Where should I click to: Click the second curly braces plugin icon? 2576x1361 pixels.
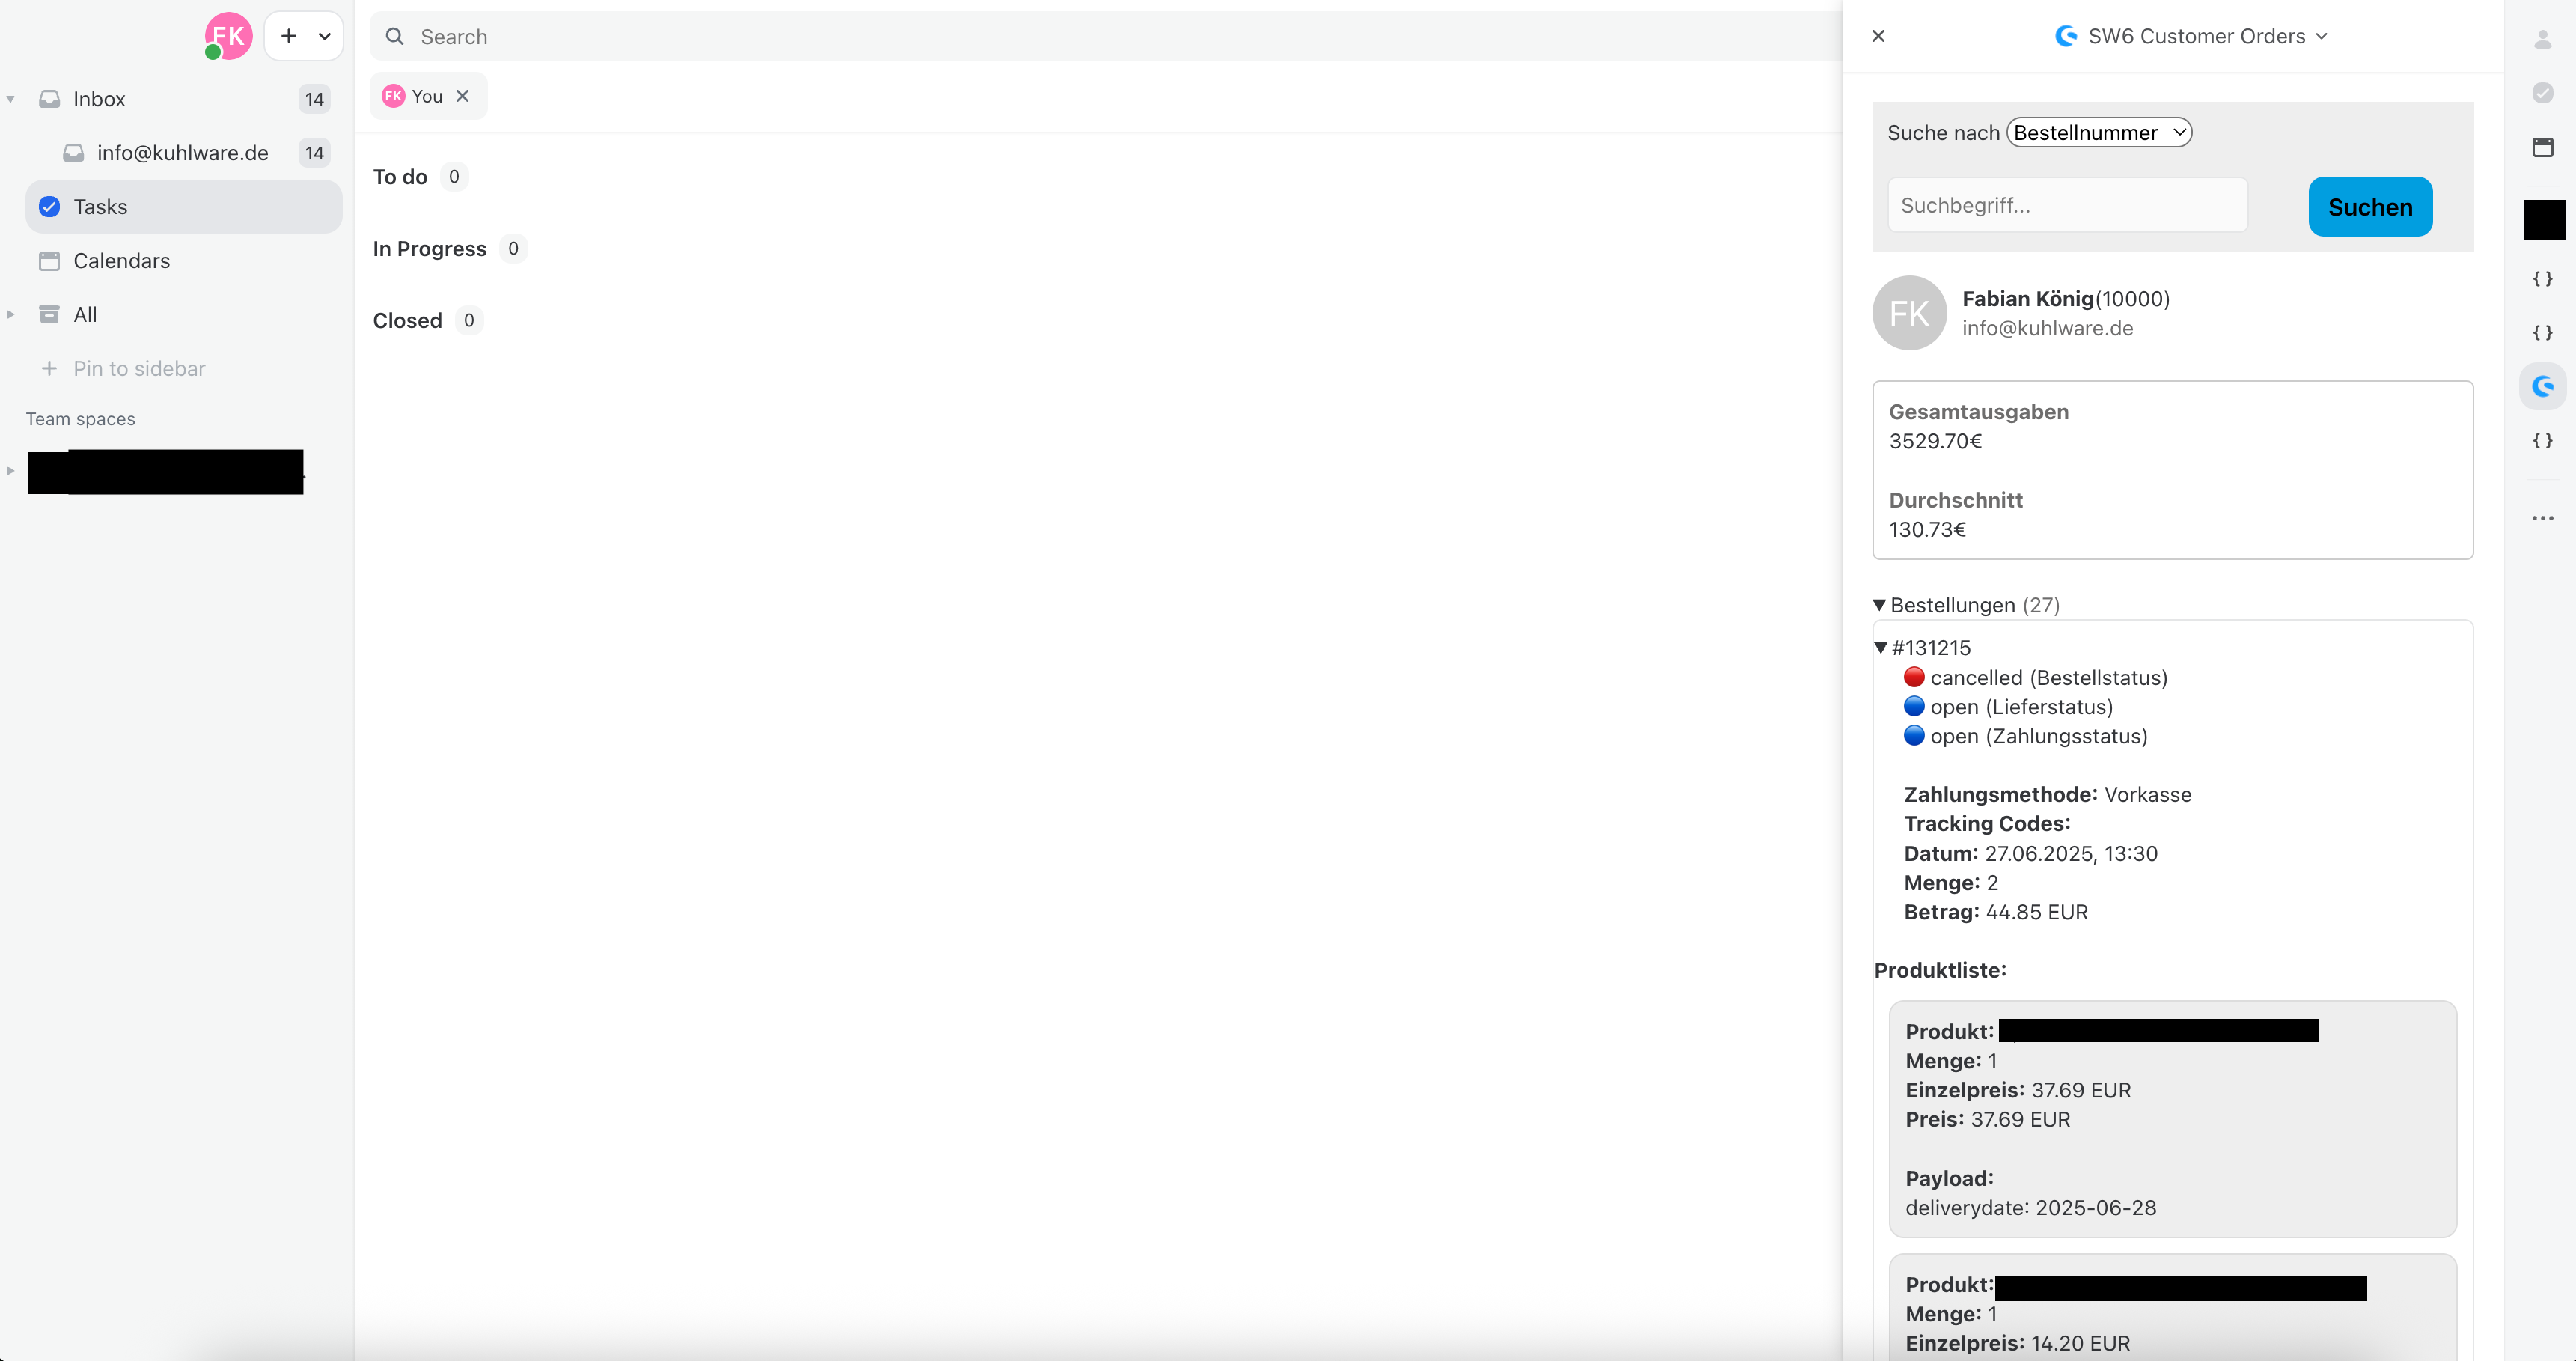2543,333
